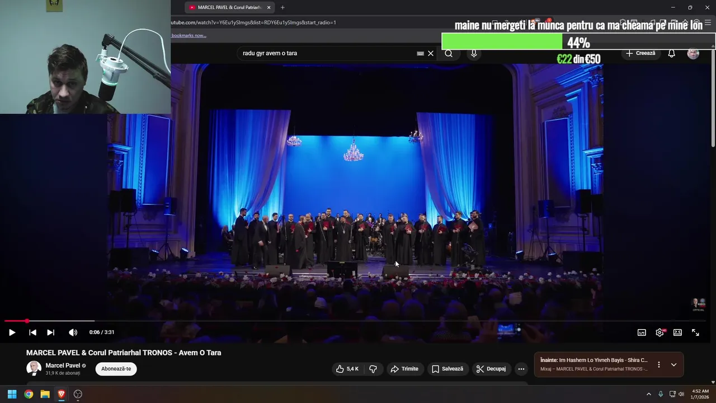Screen dimensions: 716x403
Task: Open clock showing 4:52 AM
Action: click(700, 394)
